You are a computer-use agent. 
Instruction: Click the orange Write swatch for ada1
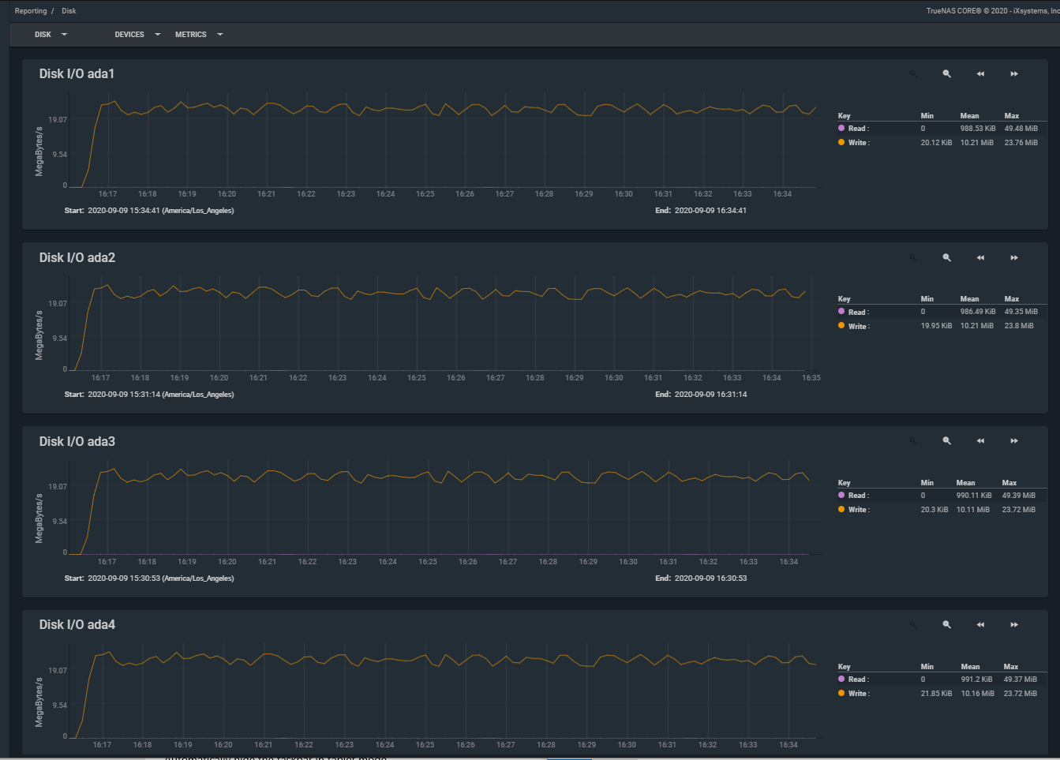(841, 142)
